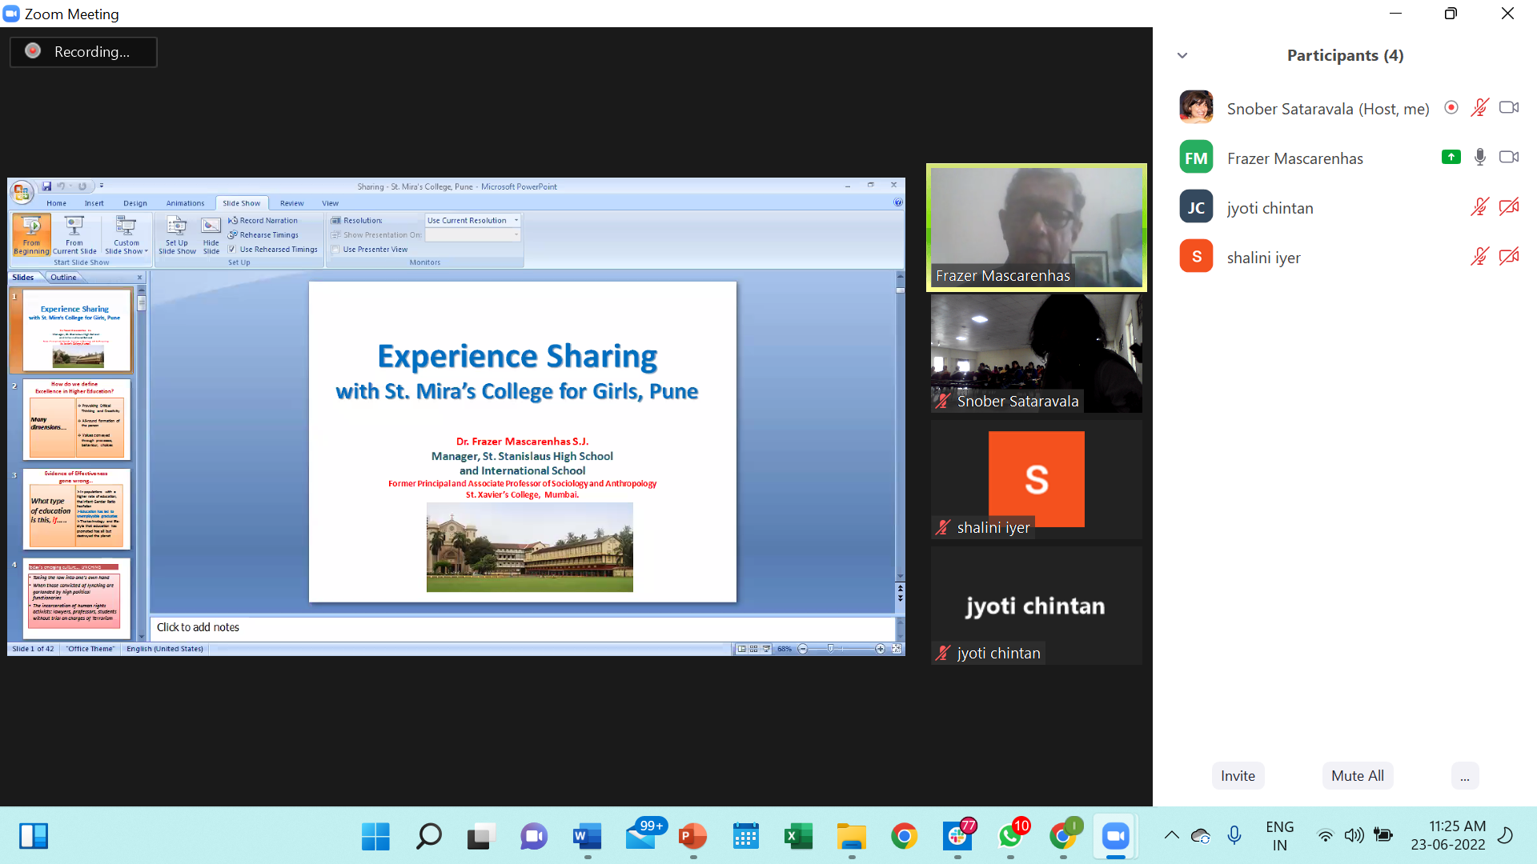1537x864 pixels.
Task: Toggle jyoti chintan's muted microphone icon
Action: 1479,207
